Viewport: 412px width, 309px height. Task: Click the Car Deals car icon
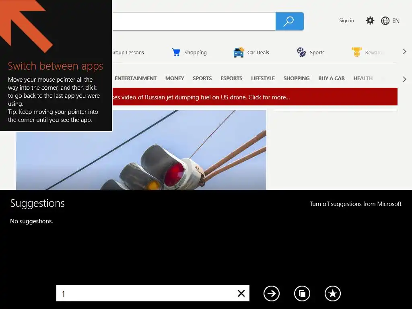coord(239,52)
